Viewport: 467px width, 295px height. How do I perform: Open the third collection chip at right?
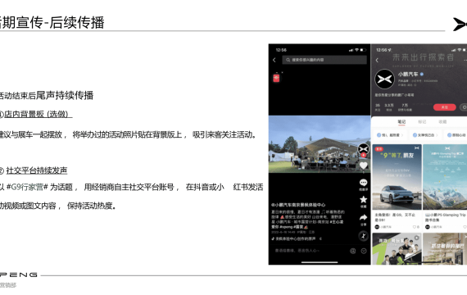456,135
